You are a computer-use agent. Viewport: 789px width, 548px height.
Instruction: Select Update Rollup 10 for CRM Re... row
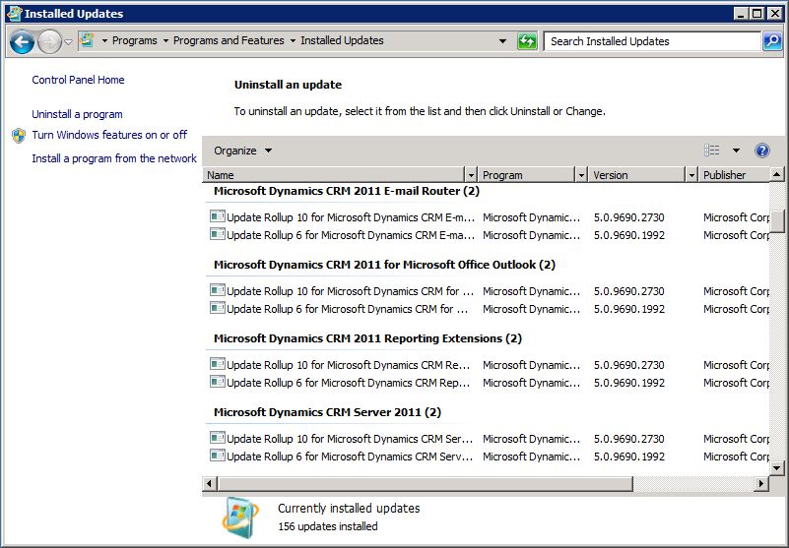pyautogui.click(x=489, y=365)
